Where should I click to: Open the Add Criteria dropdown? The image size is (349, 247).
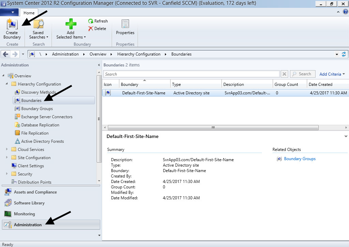(332, 74)
